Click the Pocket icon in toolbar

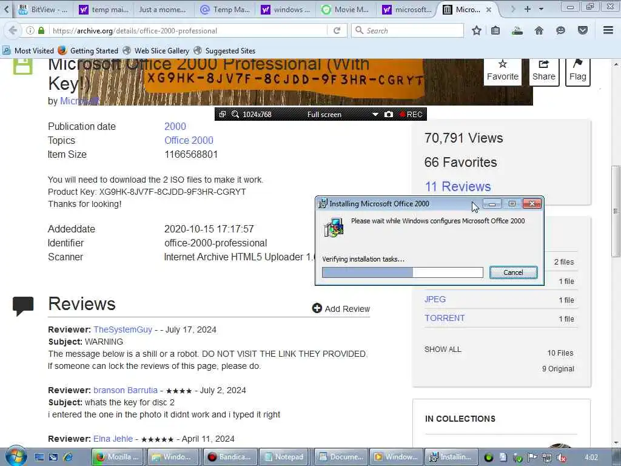click(x=583, y=30)
